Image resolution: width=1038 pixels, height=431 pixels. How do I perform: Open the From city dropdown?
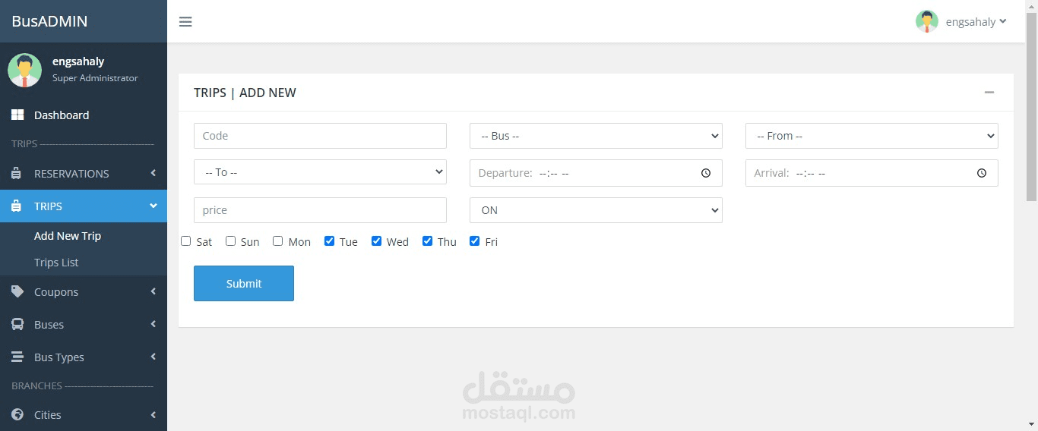[872, 136]
